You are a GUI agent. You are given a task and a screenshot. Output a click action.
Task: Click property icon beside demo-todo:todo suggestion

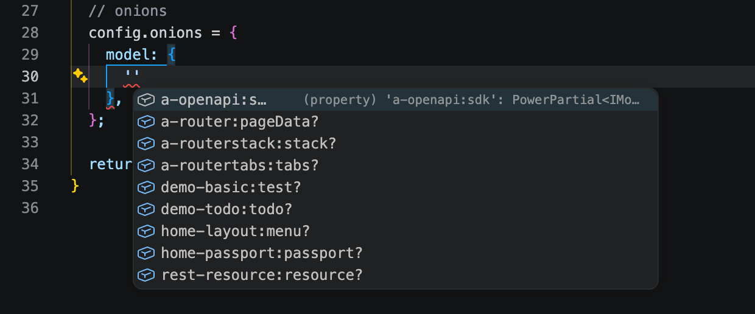tap(146, 209)
